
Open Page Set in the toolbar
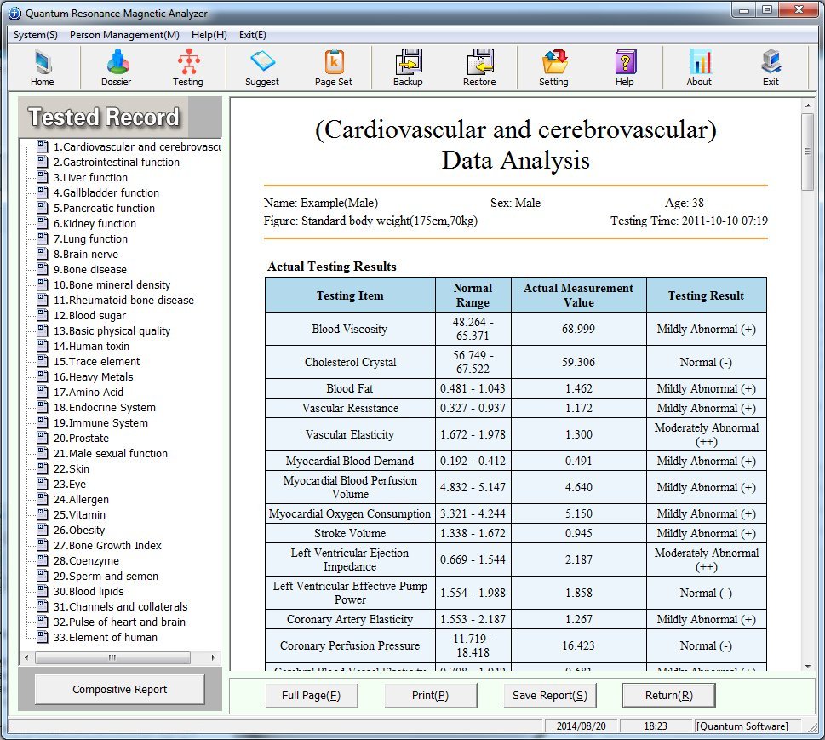click(333, 68)
